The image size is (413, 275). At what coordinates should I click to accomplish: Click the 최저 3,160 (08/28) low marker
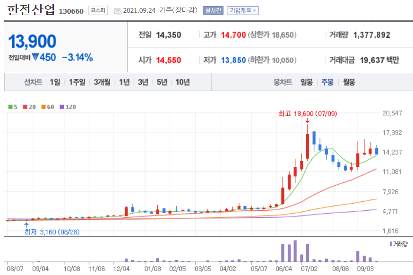tap(52, 232)
